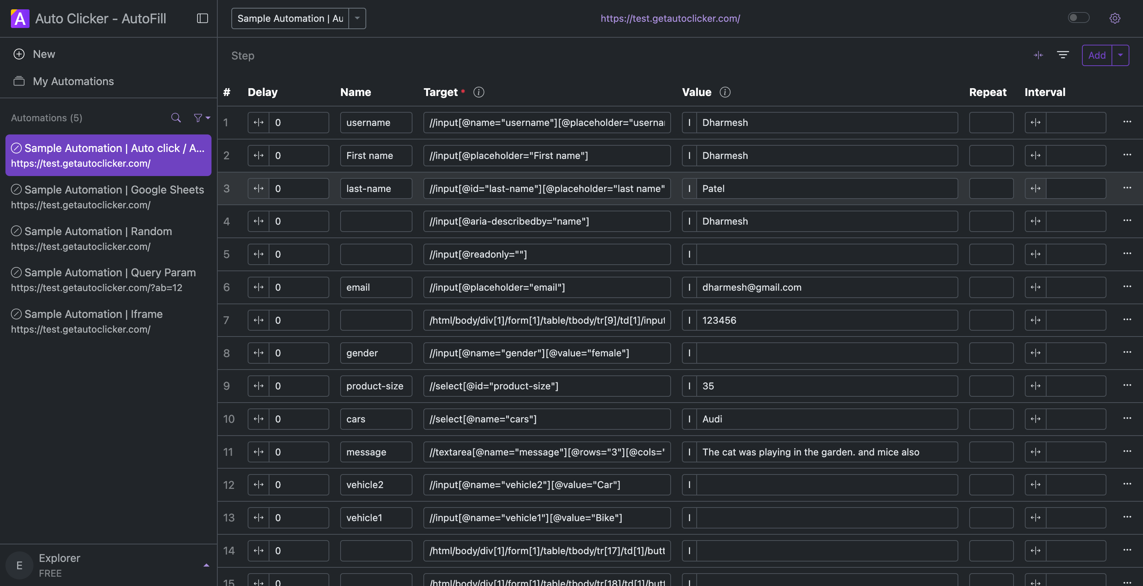Image resolution: width=1143 pixels, height=586 pixels.
Task: Click the search automations magnifier icon
Action: click(x=176, y=118)
